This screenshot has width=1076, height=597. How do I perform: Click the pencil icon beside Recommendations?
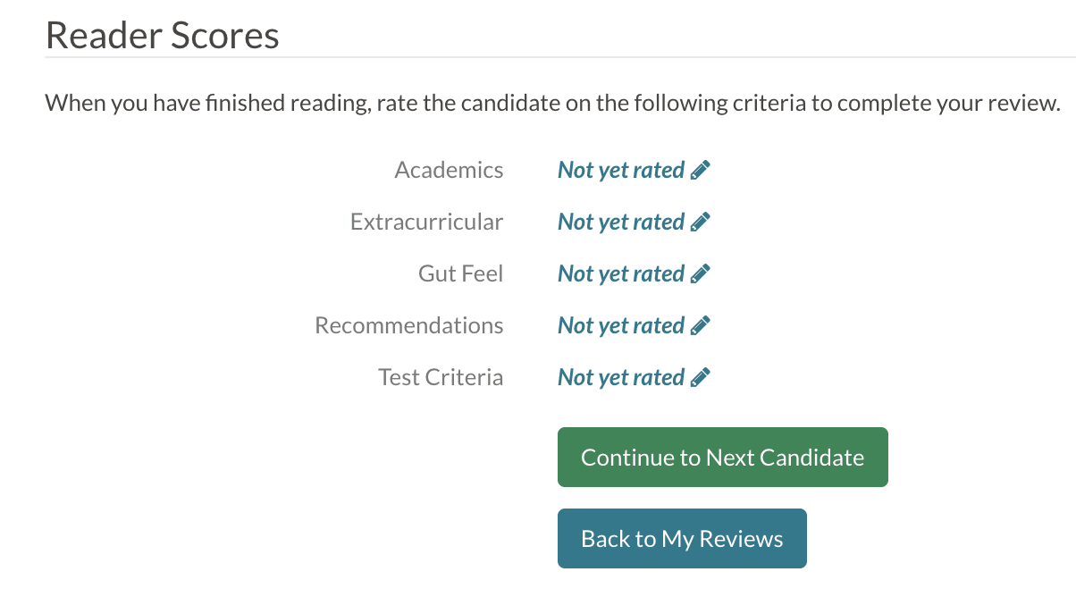(701, 325)
